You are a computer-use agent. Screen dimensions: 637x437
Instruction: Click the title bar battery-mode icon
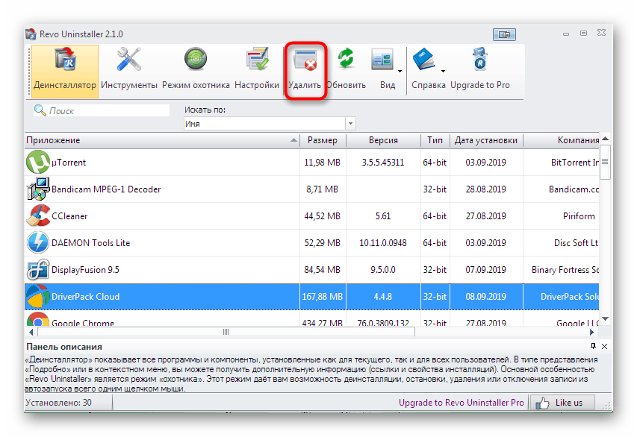504,34
